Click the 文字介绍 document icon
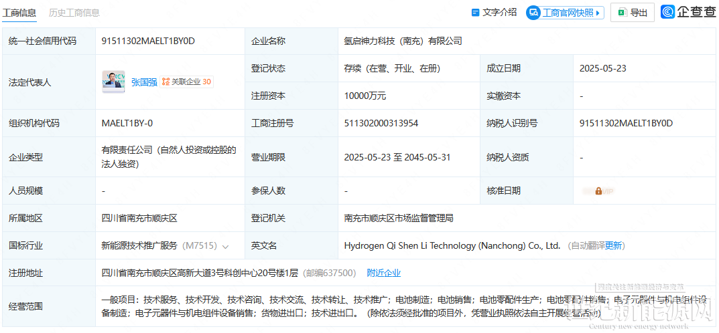The image size is (719, 333). click(476, 13)
